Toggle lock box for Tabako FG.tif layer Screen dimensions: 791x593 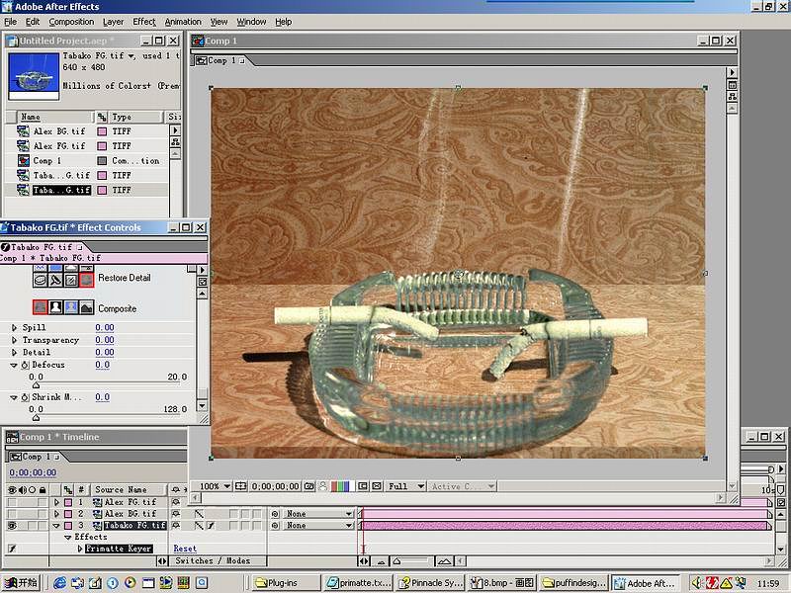43,526
